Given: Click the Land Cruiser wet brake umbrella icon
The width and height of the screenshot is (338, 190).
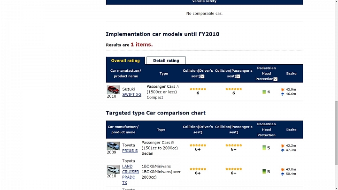Looking at the screenshot, I should click(283, 174).
